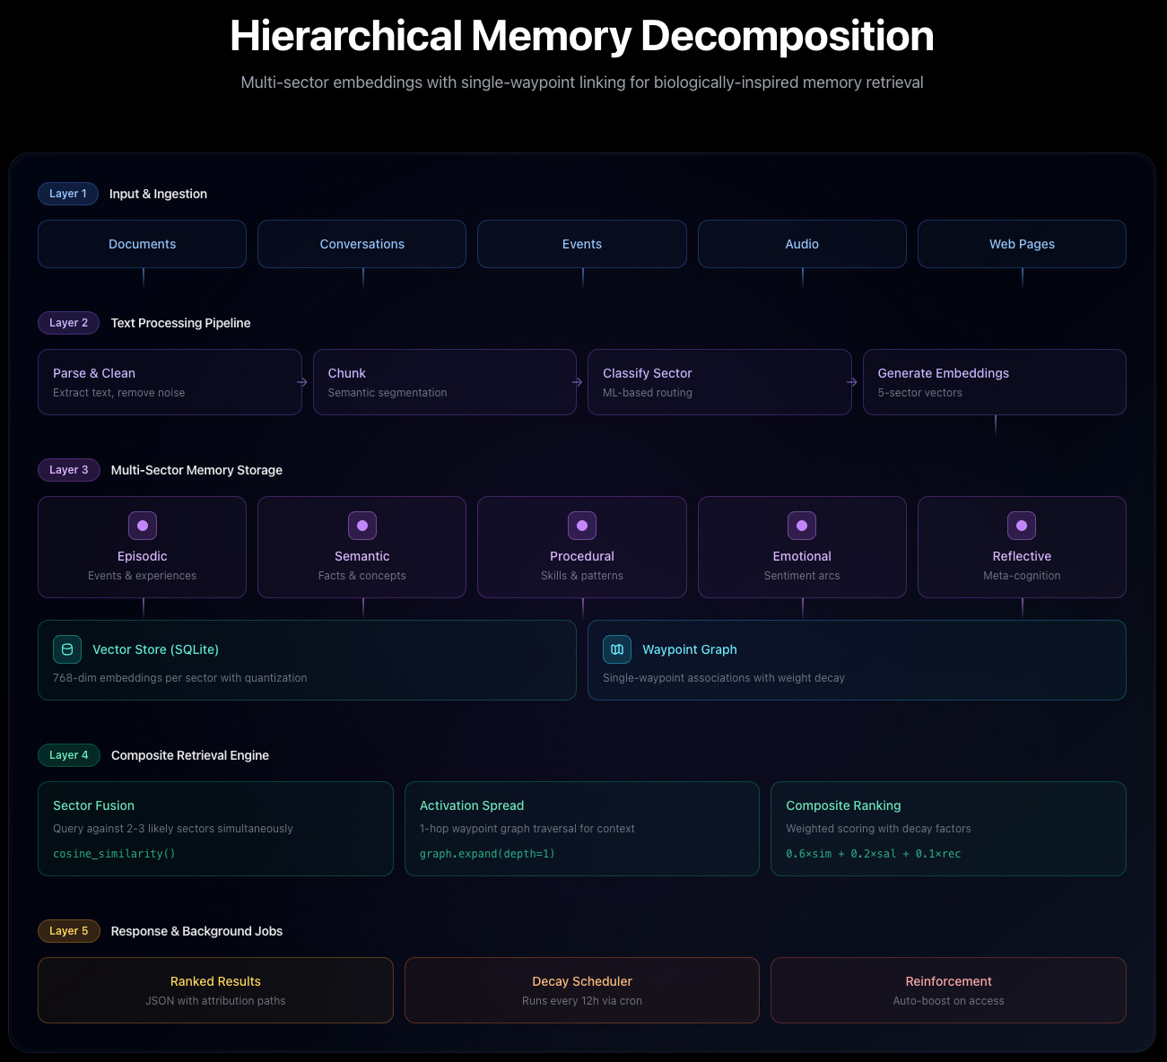Click the Composite Ranking formula text
Viewport: 1167px width, 1062px height.
[x=873, y=854]
